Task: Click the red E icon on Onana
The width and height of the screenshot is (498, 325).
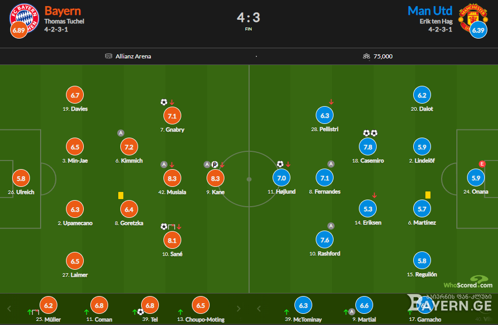Action: (482, 164)
